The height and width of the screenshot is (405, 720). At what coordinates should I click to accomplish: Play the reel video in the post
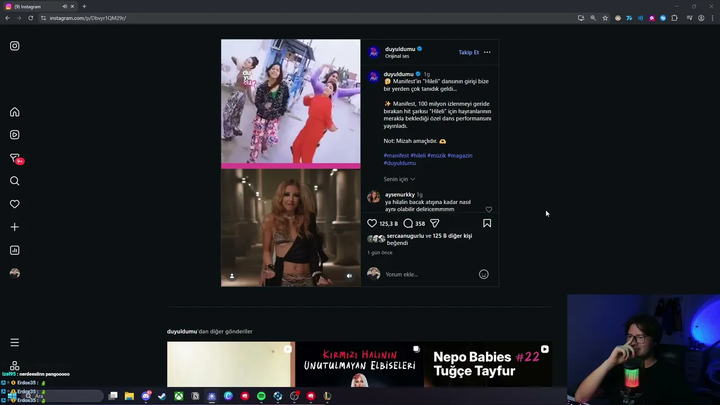tap(291, 163)
